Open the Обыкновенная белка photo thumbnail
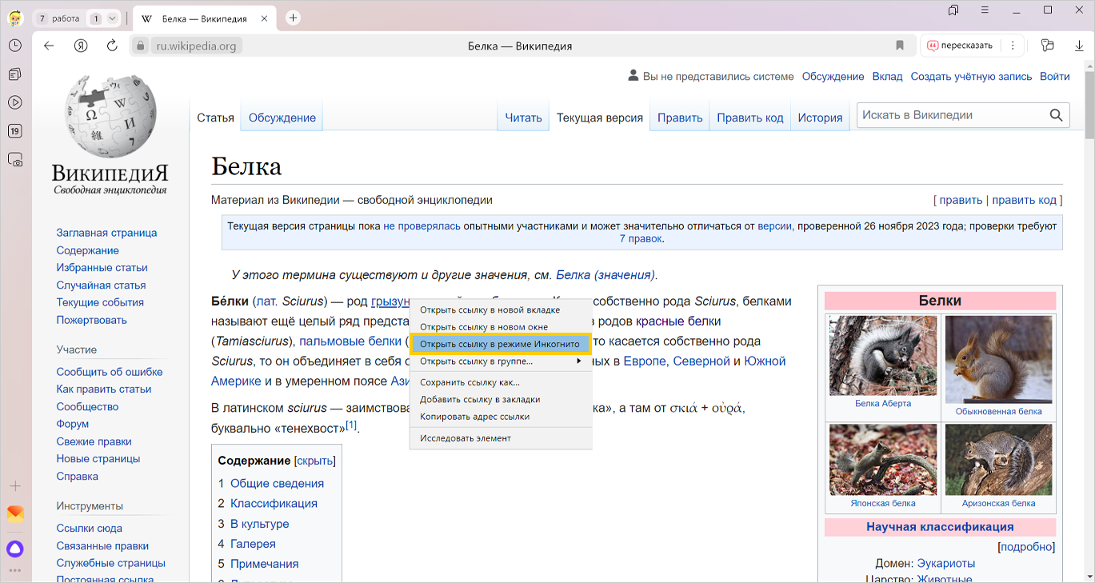The width and height of the screenshot is (1095, 583). coord(998,359)
